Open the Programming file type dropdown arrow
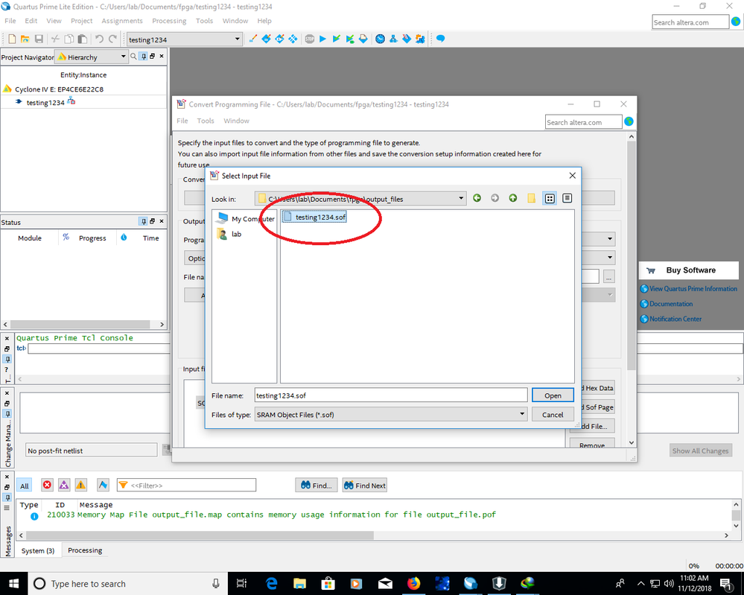The width and height of the screenshot is (744, 595). (610, 238)
